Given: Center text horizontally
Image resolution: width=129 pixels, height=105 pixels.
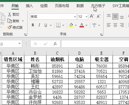Looking at the screenshot, I should pyautogui.click(x=115, y=25).
